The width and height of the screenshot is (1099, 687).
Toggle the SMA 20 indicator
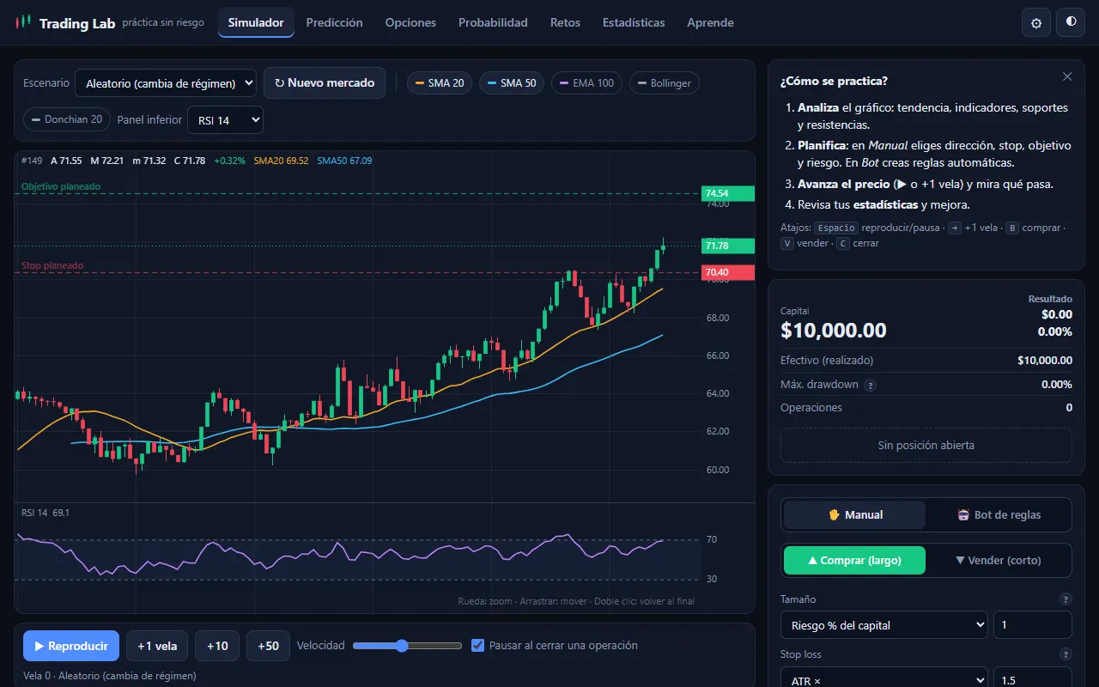click(x=440, y=83)
